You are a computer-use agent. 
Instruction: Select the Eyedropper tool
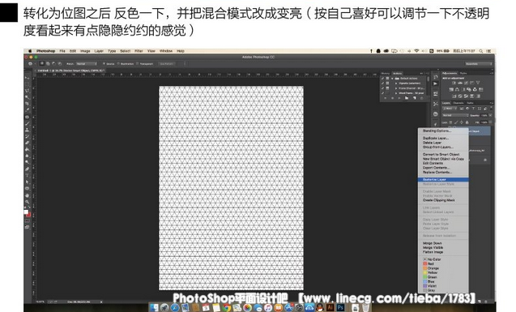27,110
